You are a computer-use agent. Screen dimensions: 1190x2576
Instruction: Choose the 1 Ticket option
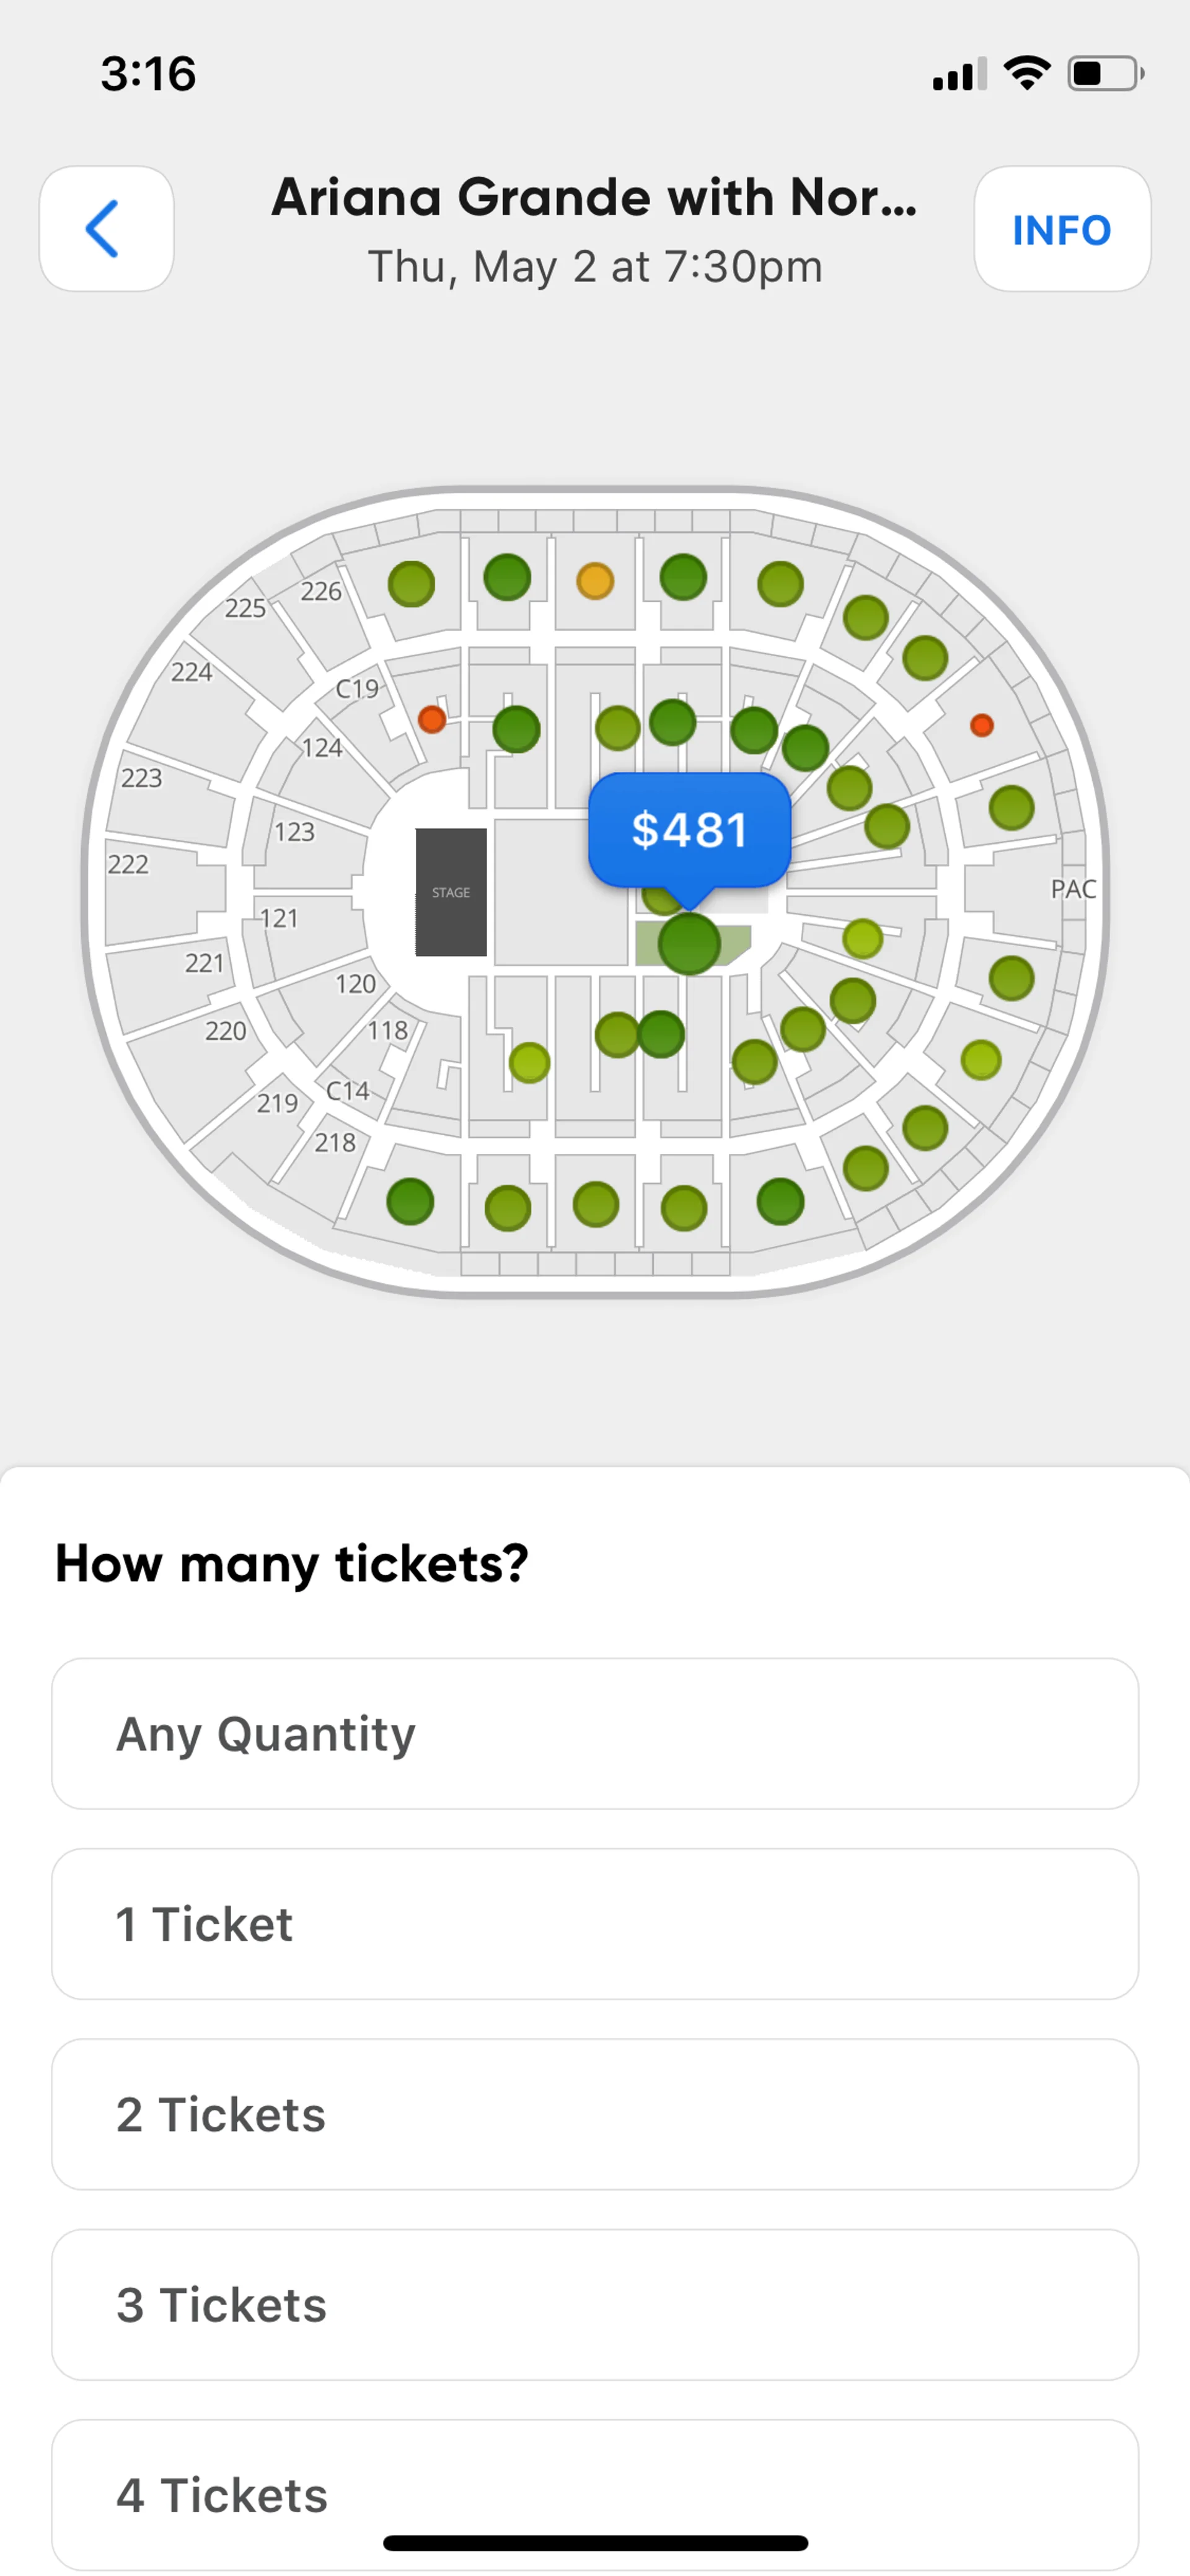595,1924
